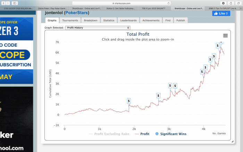Open the Tournaments tab
This screenshot has width=243, height=152.
[70, 20]
